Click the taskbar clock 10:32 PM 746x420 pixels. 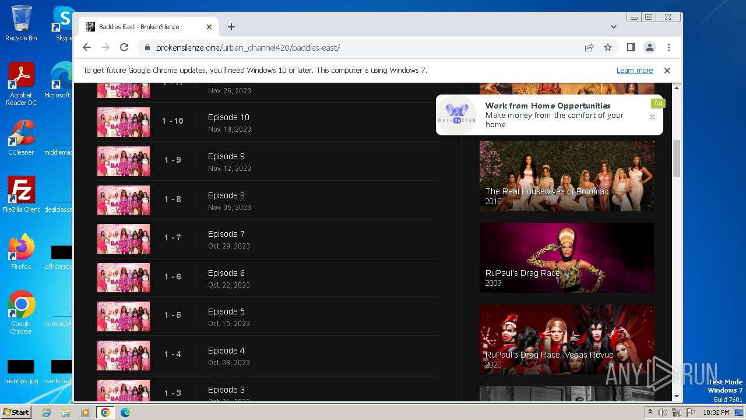(x=716, y=412)
